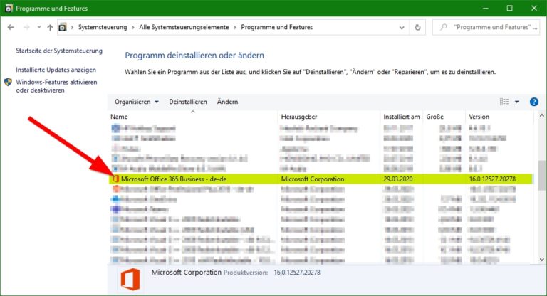The width and height of the screenshot is (547, 296).
Task: Minimize the Programme und Features window
Action: [485, 8]
